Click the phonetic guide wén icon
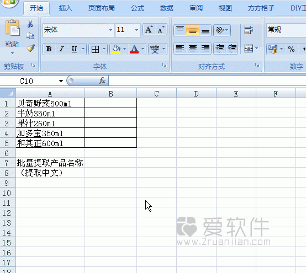306x273 pixels. click(155, 49)
